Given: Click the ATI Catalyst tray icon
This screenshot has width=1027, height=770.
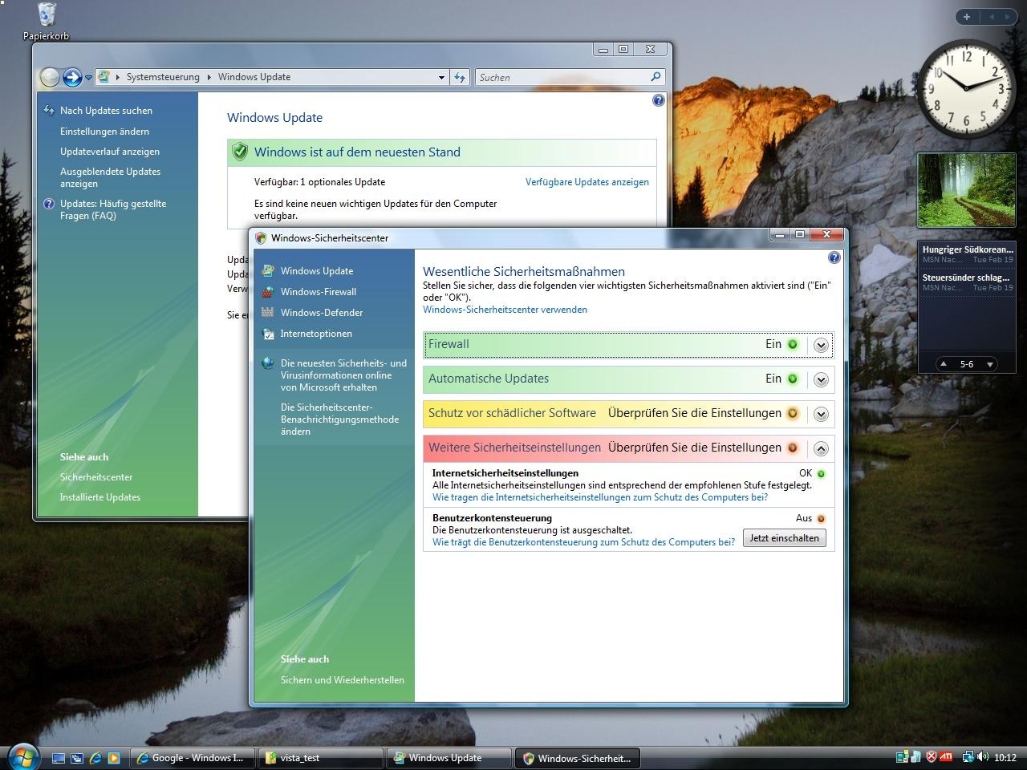Looking at the screenshot, I should (x=948, y=756).
